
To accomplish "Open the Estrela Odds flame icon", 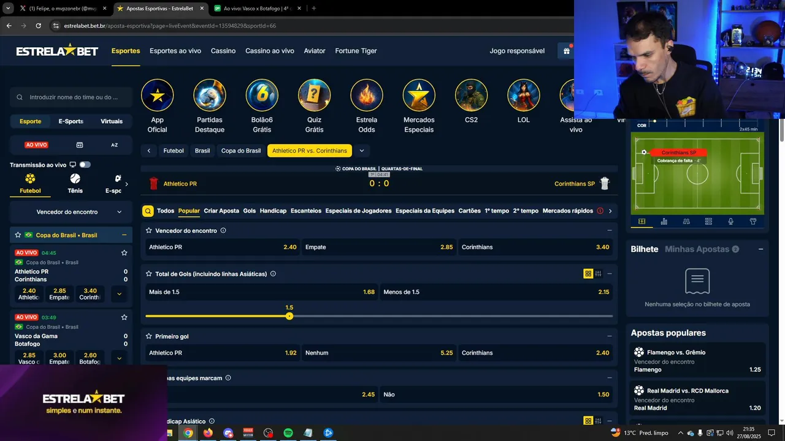I will 367,96.
